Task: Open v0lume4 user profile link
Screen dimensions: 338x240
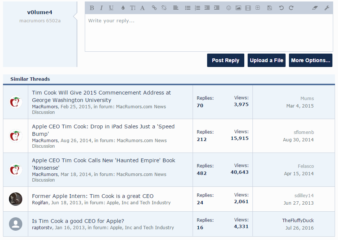Action: point(40,12)
